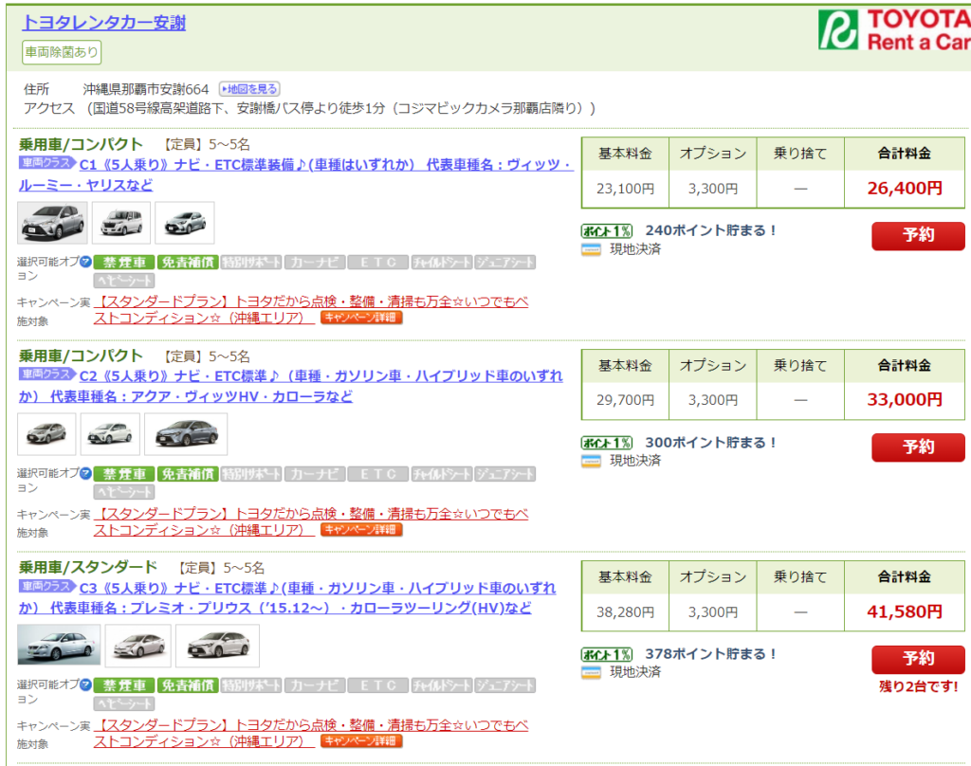Click options help icon in C2 plan

86,474
